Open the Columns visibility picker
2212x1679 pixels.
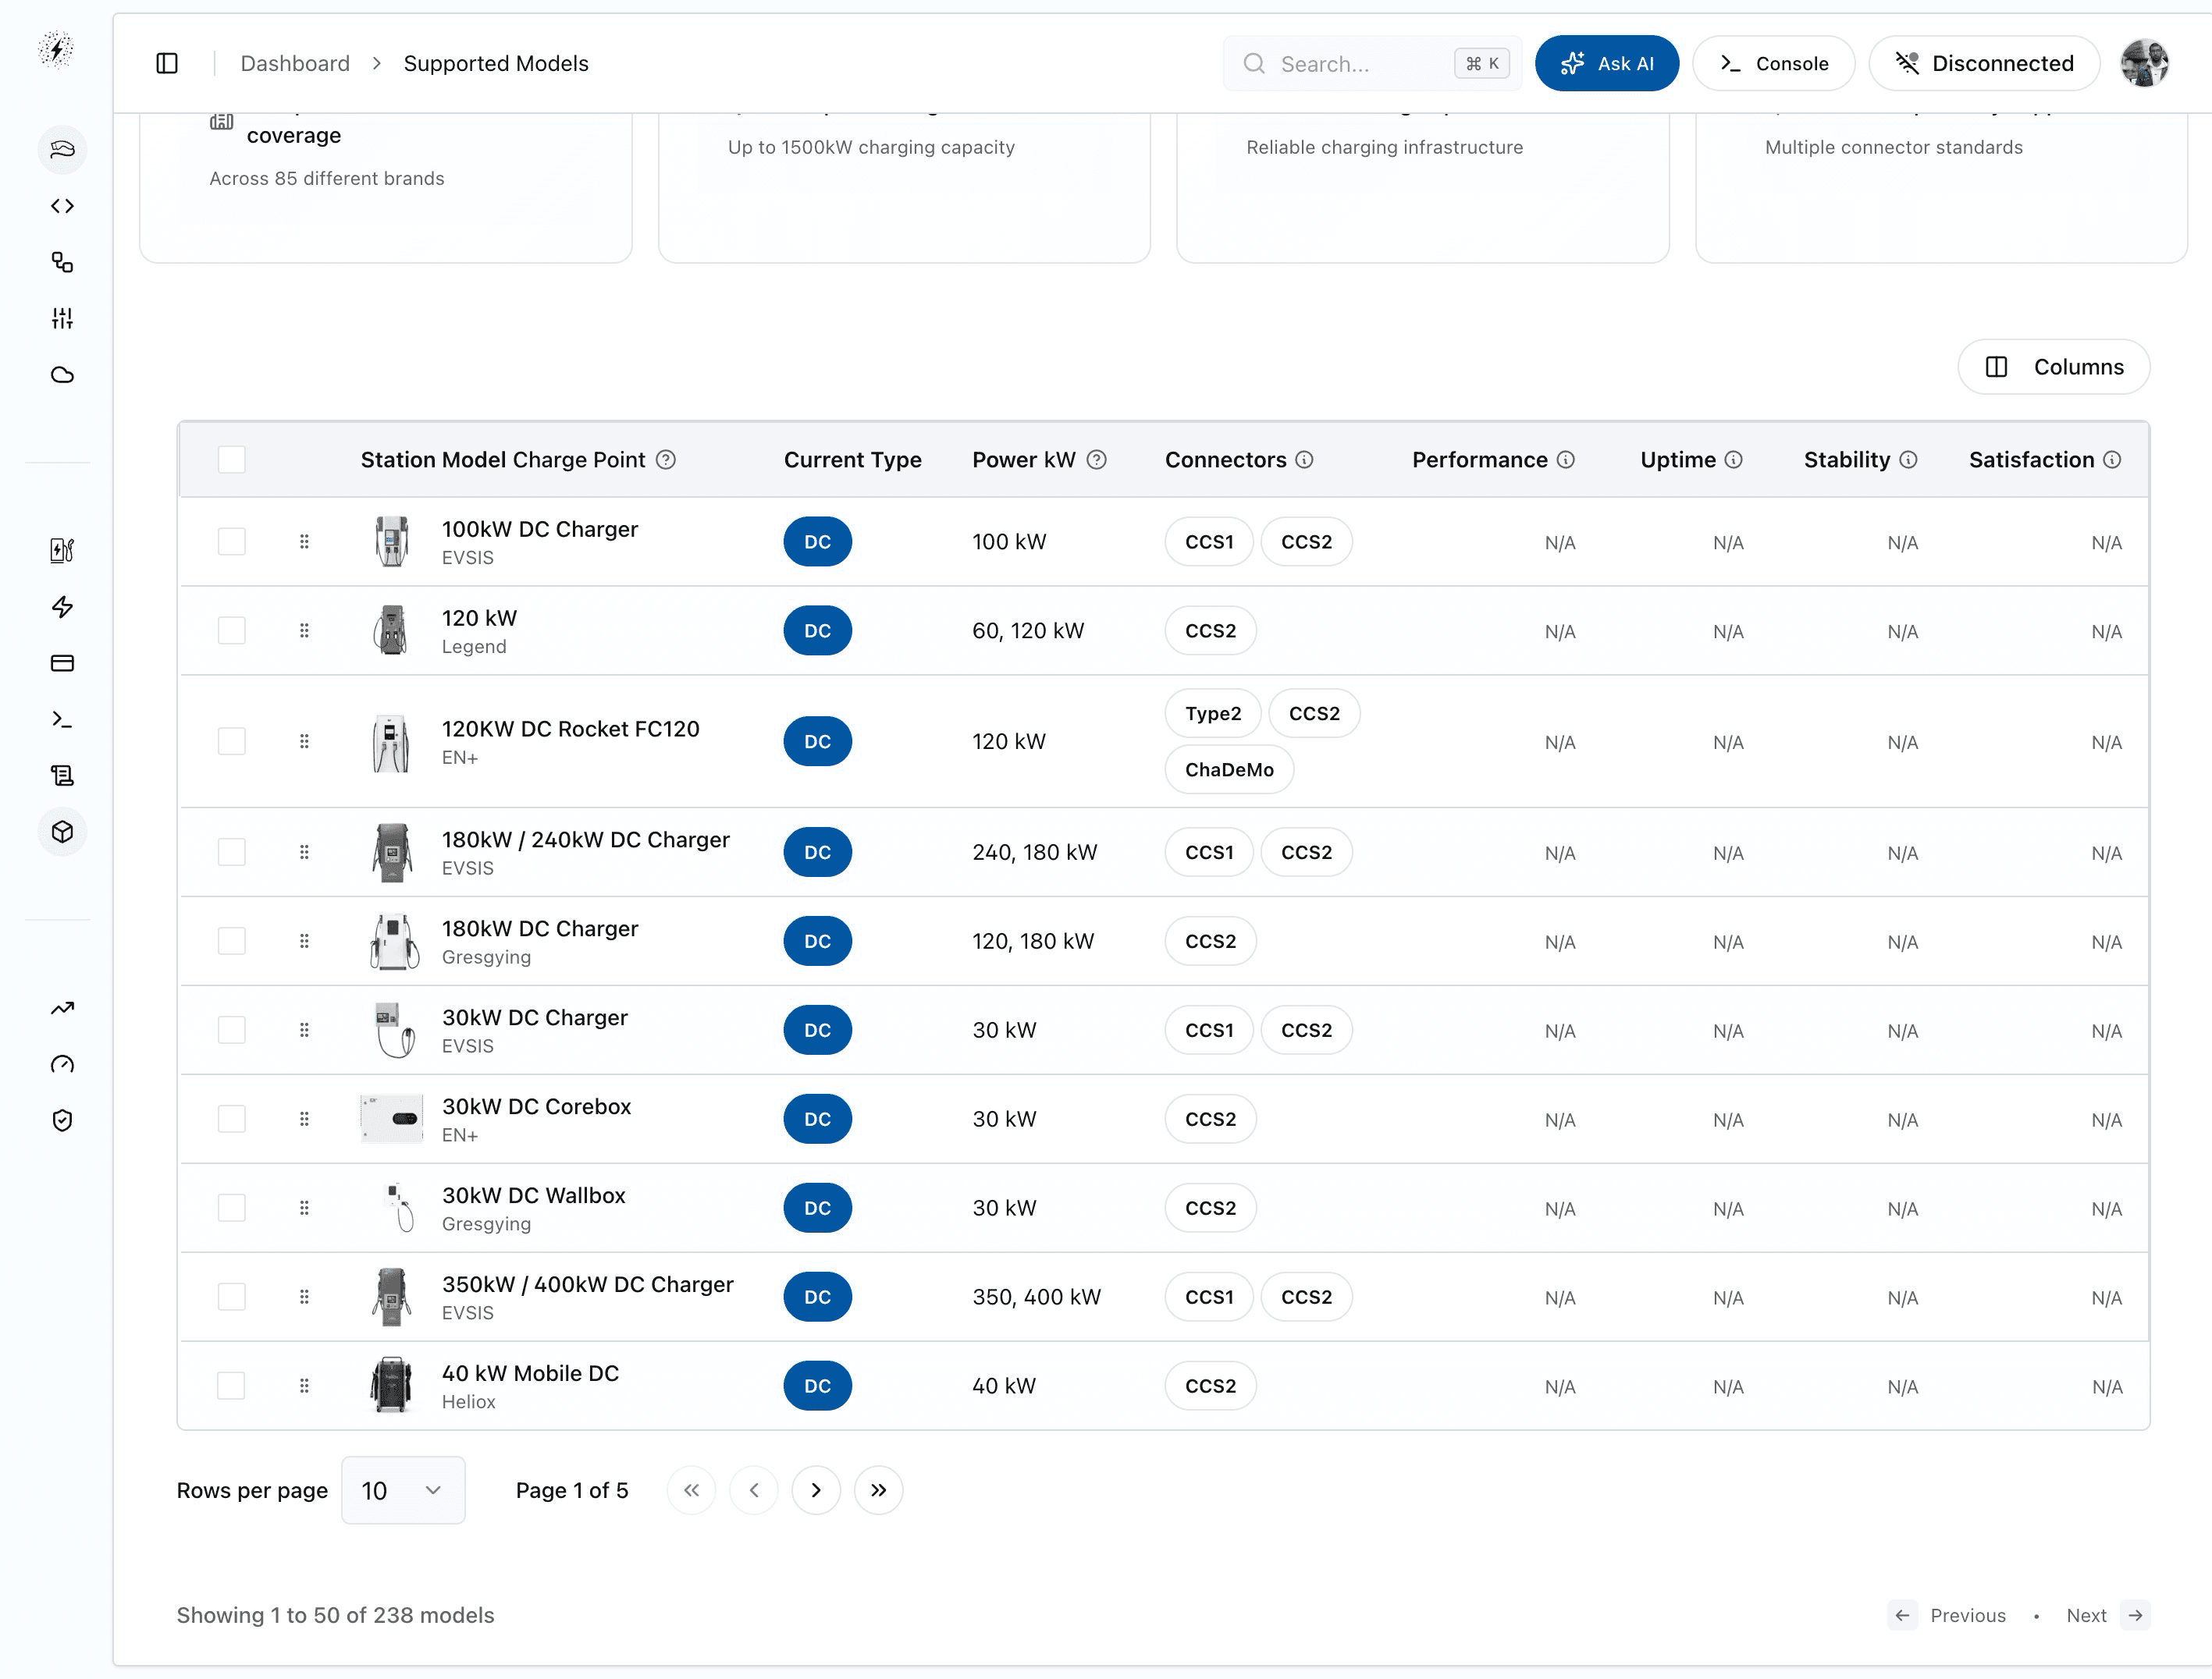pyautogui.click(x=2052, y=367)
